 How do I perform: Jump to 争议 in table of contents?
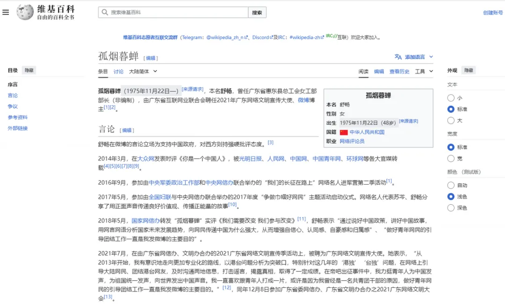coord(13,106)
